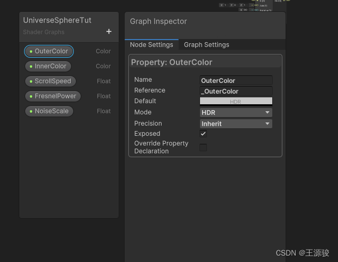Enable Override Property Declaration checkbox
Screen dimensions: 338x262
pyautogui.click(x=203, y=147)
